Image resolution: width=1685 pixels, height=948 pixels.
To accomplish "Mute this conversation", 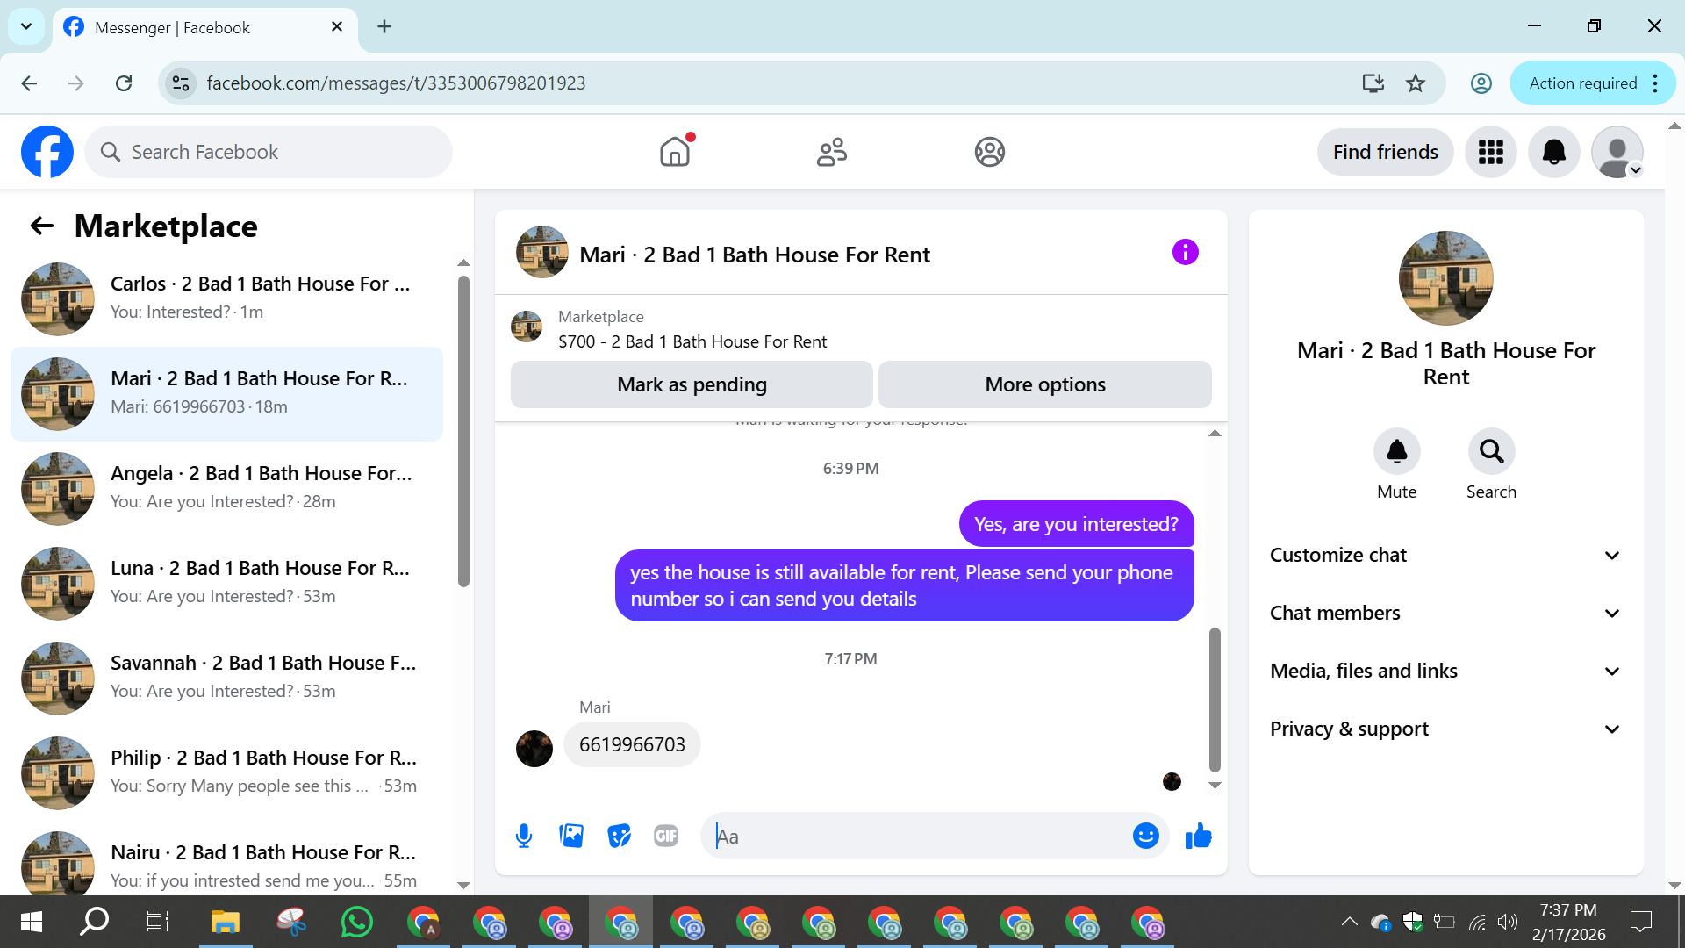I will click(1396, 452).
